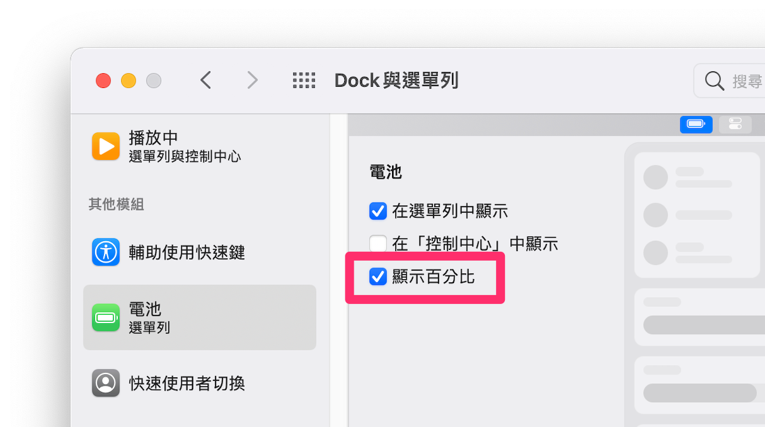Screen dimensions: 765x427
Task: Click the yellow minimize window button
Action: [x=129, y=81]
